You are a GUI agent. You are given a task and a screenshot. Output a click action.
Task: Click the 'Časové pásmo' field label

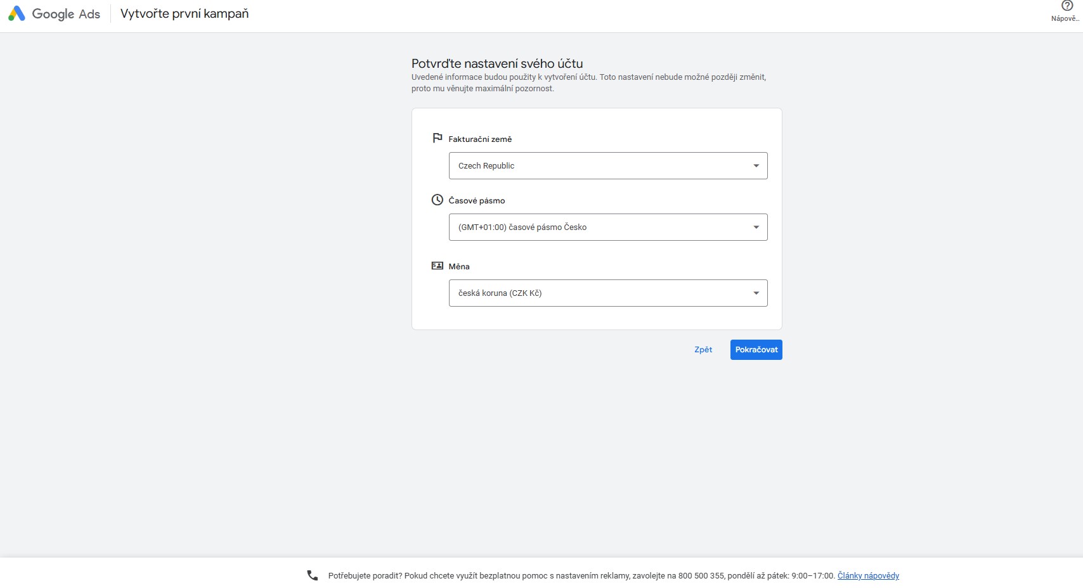477,201
